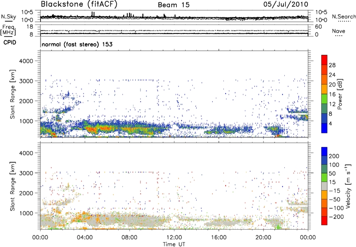Select the "04:00" time tick label

[85, 238]
